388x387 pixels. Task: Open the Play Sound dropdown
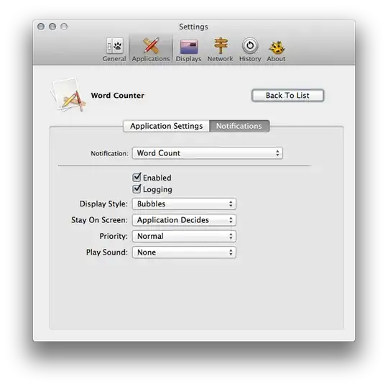click(184, 252)
